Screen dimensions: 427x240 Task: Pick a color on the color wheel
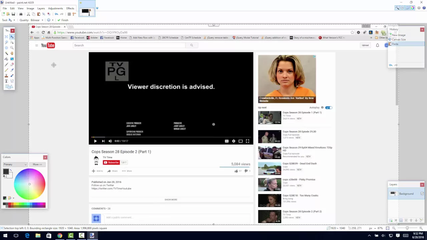click(30, 184)
